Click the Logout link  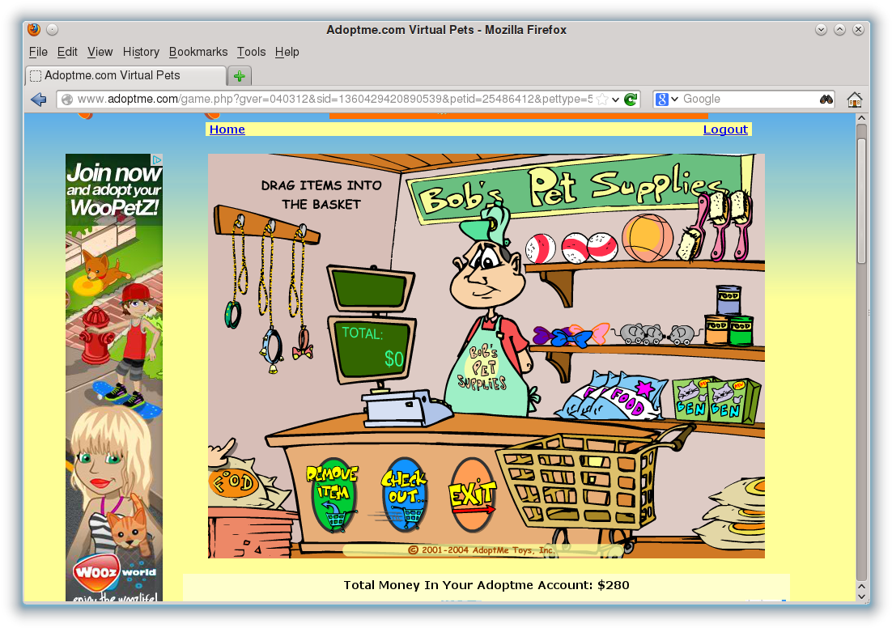point(725,129)
